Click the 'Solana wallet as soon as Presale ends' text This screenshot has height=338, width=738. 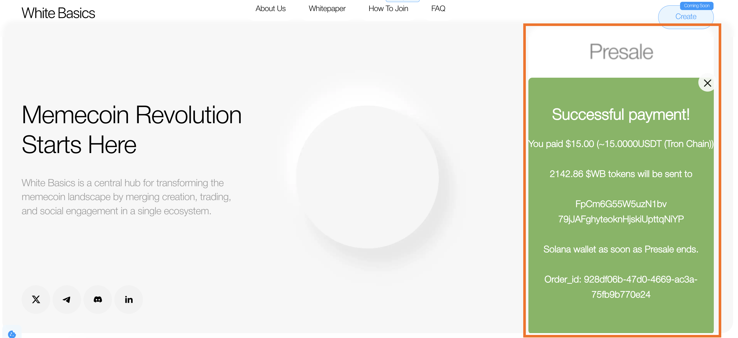621,249
